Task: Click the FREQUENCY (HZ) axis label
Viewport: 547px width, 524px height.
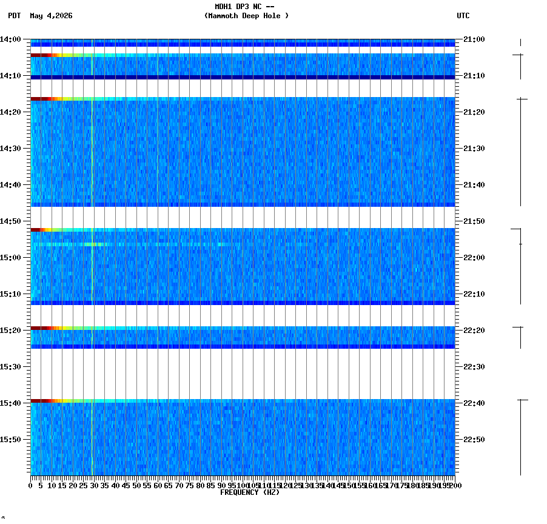Action: tap(250, 492)
